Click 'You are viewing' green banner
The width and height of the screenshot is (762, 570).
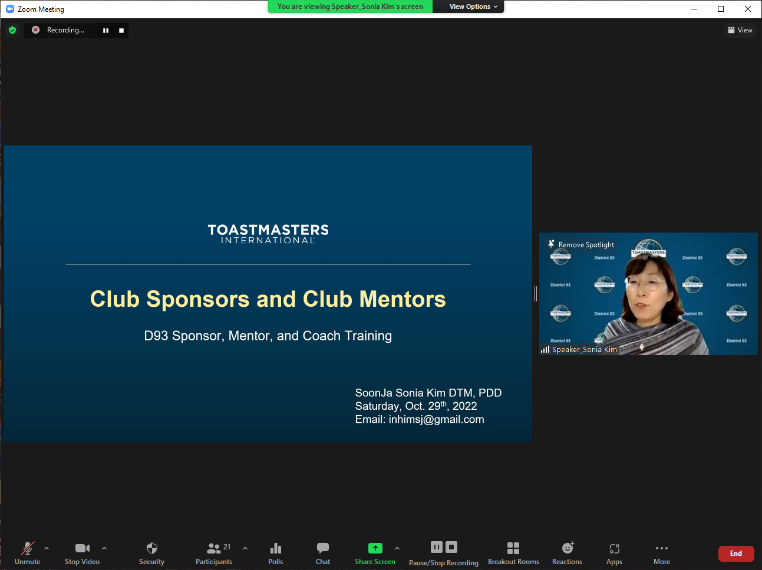pos(350,6)
